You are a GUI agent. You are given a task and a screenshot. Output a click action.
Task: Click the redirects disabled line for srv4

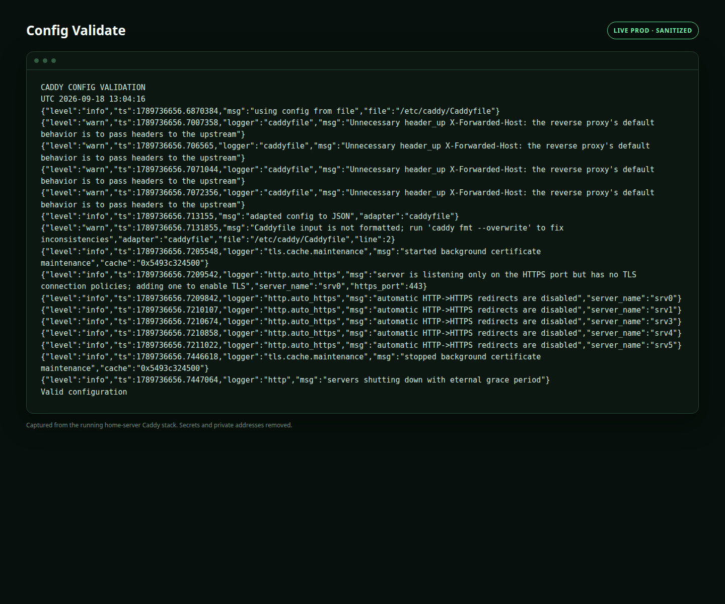(361, 333)
